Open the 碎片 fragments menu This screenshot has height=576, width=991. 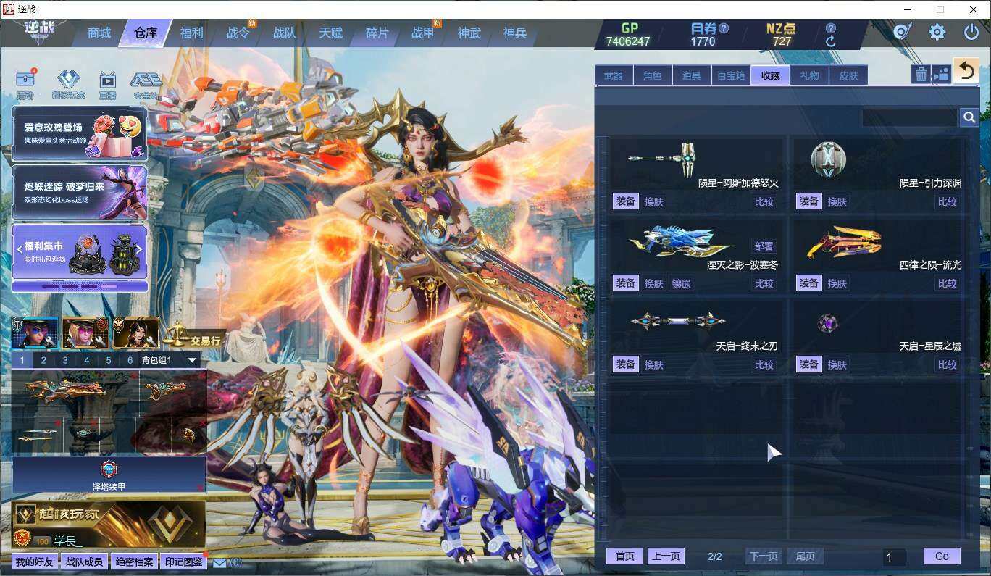[377, 33]
